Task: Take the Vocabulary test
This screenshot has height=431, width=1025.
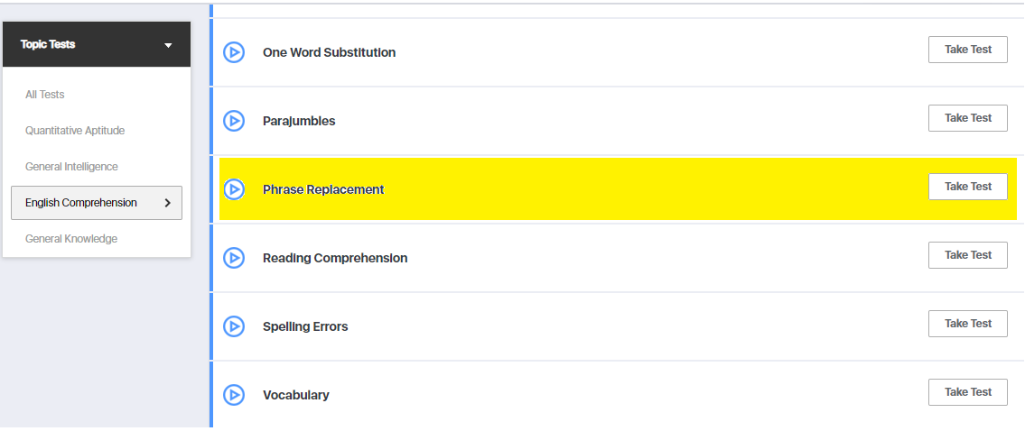Action: [967, 392]
